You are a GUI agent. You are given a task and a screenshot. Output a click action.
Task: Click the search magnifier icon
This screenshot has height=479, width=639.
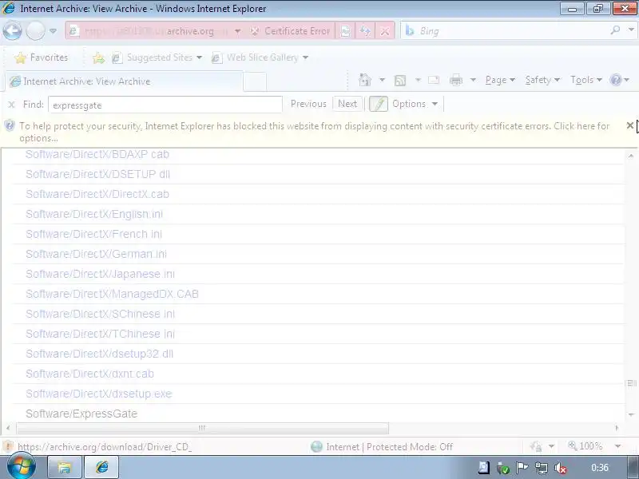click(x=615, y=30)
